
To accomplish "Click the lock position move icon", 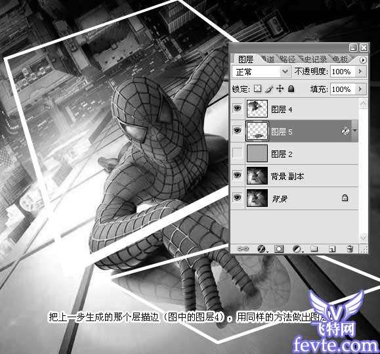I will point(280,89).
